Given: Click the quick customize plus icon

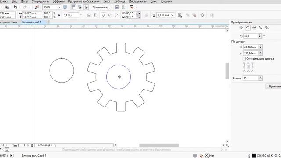Looking at the screenshot, I should (212, 15).
